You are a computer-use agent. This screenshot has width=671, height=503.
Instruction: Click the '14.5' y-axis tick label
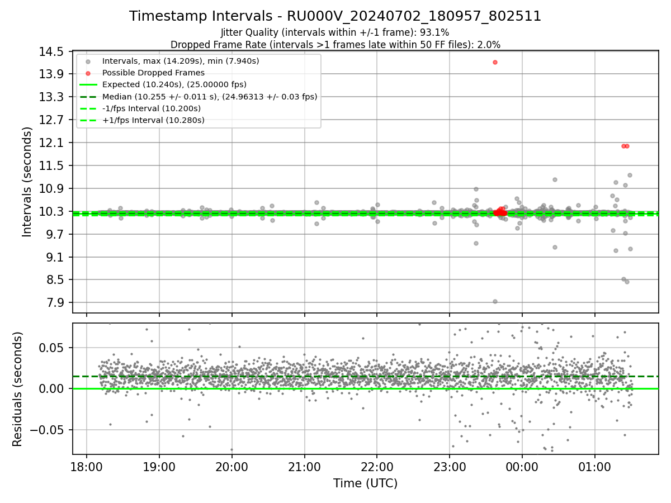52,51
